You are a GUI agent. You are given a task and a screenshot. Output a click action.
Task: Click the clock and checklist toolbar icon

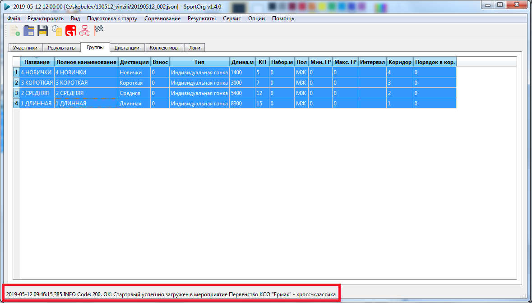(57, 31)
